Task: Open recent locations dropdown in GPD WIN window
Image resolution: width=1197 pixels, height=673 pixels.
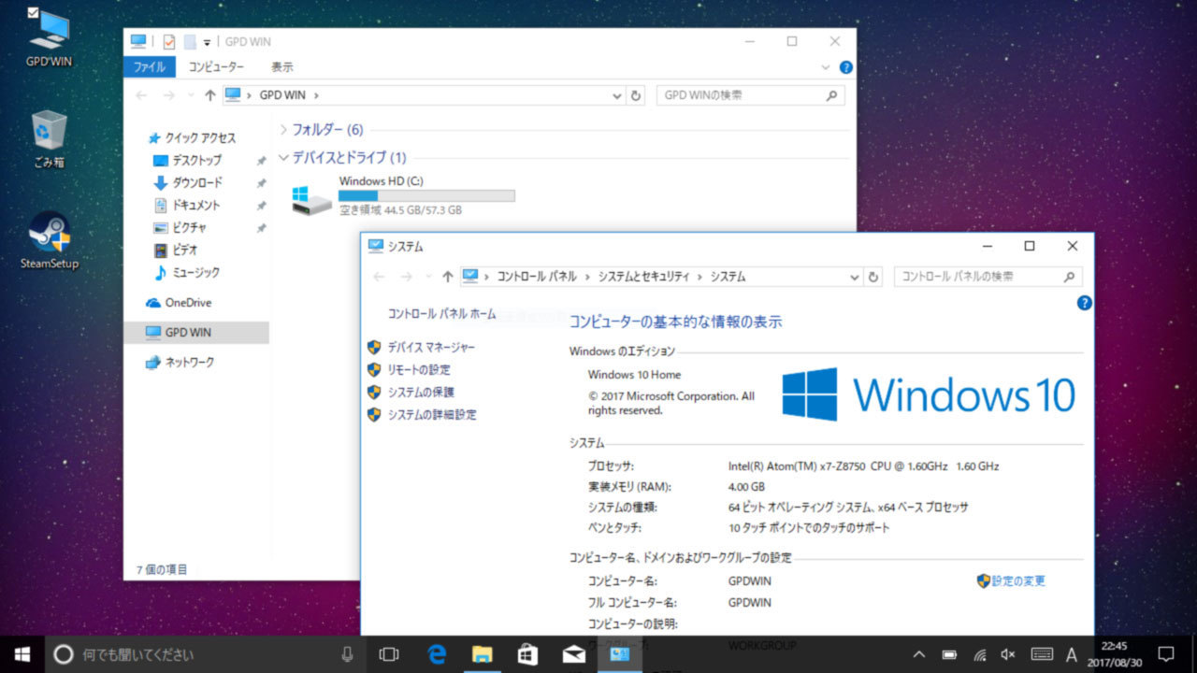Action: [192, 95]
